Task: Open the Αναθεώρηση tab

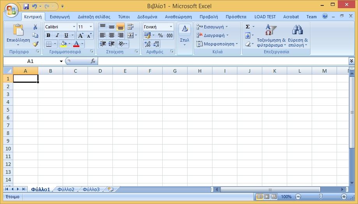Action: pyautogui.click(x=178, y=17)
